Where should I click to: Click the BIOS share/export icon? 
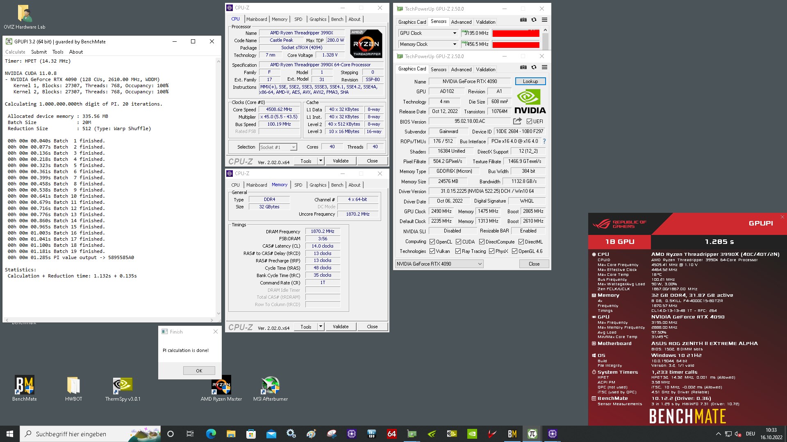[x=517, y=121]
